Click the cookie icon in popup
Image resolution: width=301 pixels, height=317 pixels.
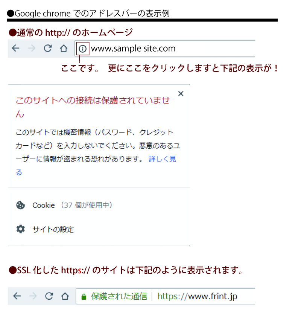(x=21, y=205)
